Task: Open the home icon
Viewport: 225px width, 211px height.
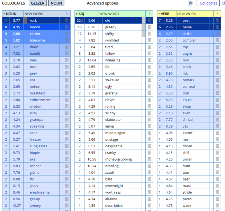Action: [190, 3]
